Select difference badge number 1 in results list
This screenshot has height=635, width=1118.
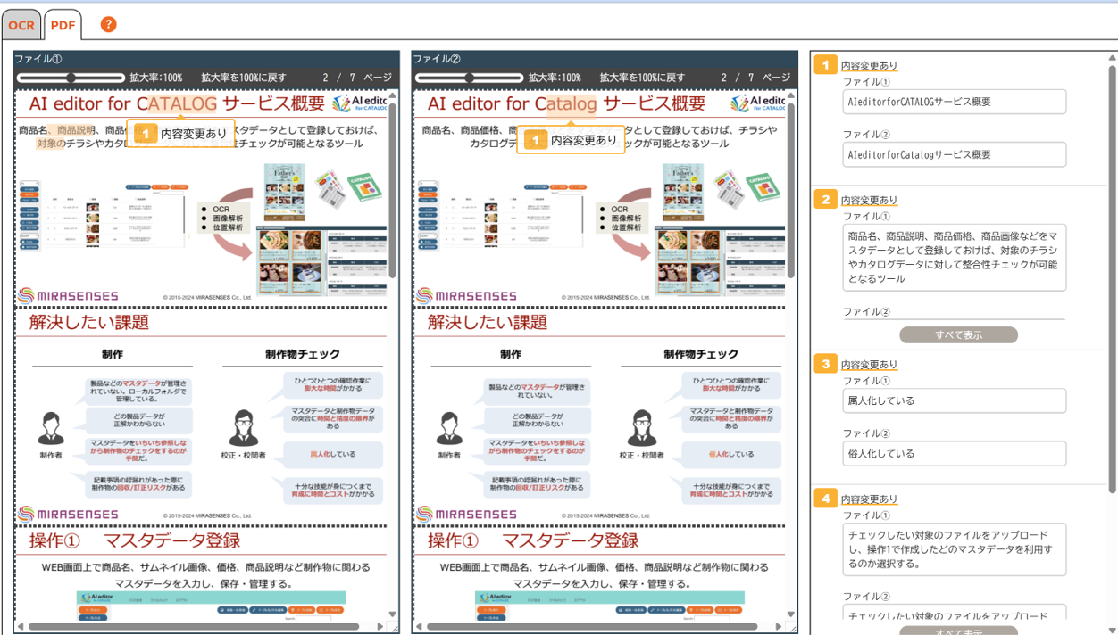tap(825, 64)
